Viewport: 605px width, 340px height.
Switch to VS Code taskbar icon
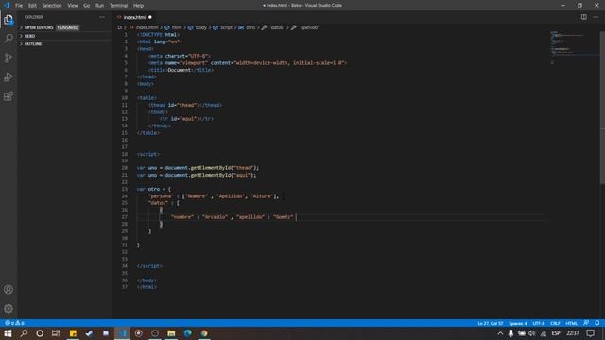click(122, 333)
